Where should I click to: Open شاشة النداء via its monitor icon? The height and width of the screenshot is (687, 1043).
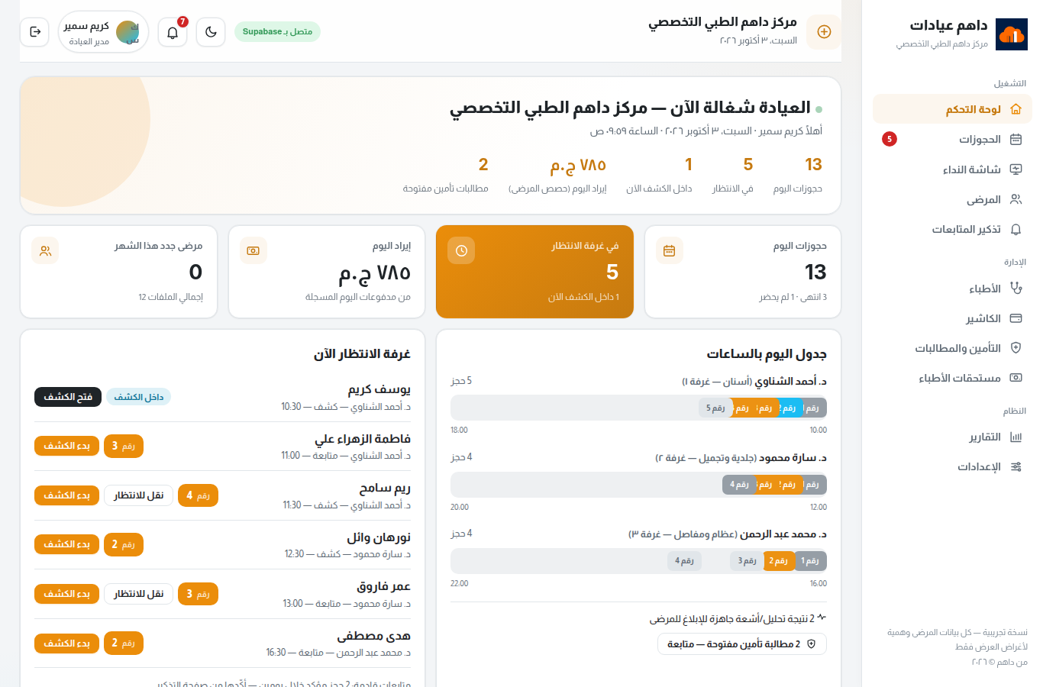tap(1016, 169)
